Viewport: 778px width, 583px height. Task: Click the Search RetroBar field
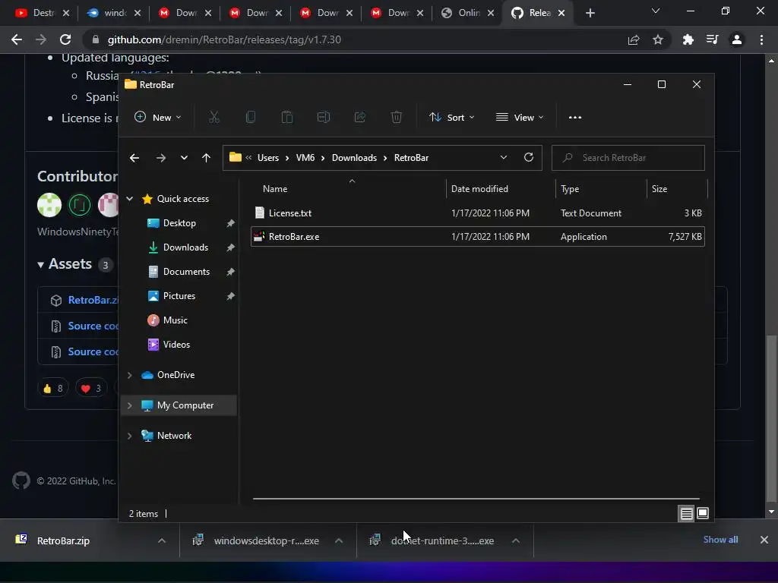point(628,158)
